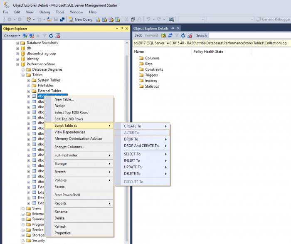Click the Disconnect icon in Object Explorer
291x244 pixels.
(x=31, y=36)
